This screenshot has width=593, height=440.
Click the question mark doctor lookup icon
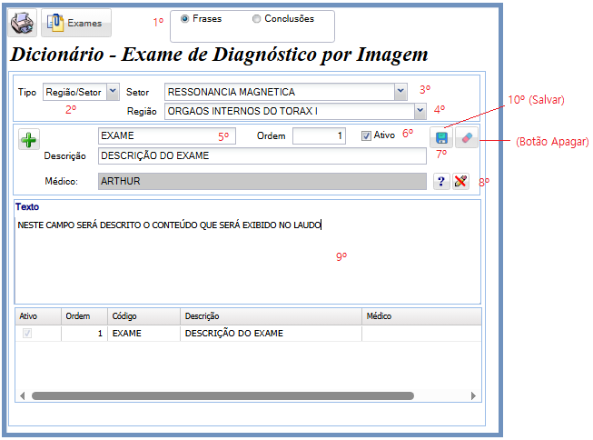441,182
